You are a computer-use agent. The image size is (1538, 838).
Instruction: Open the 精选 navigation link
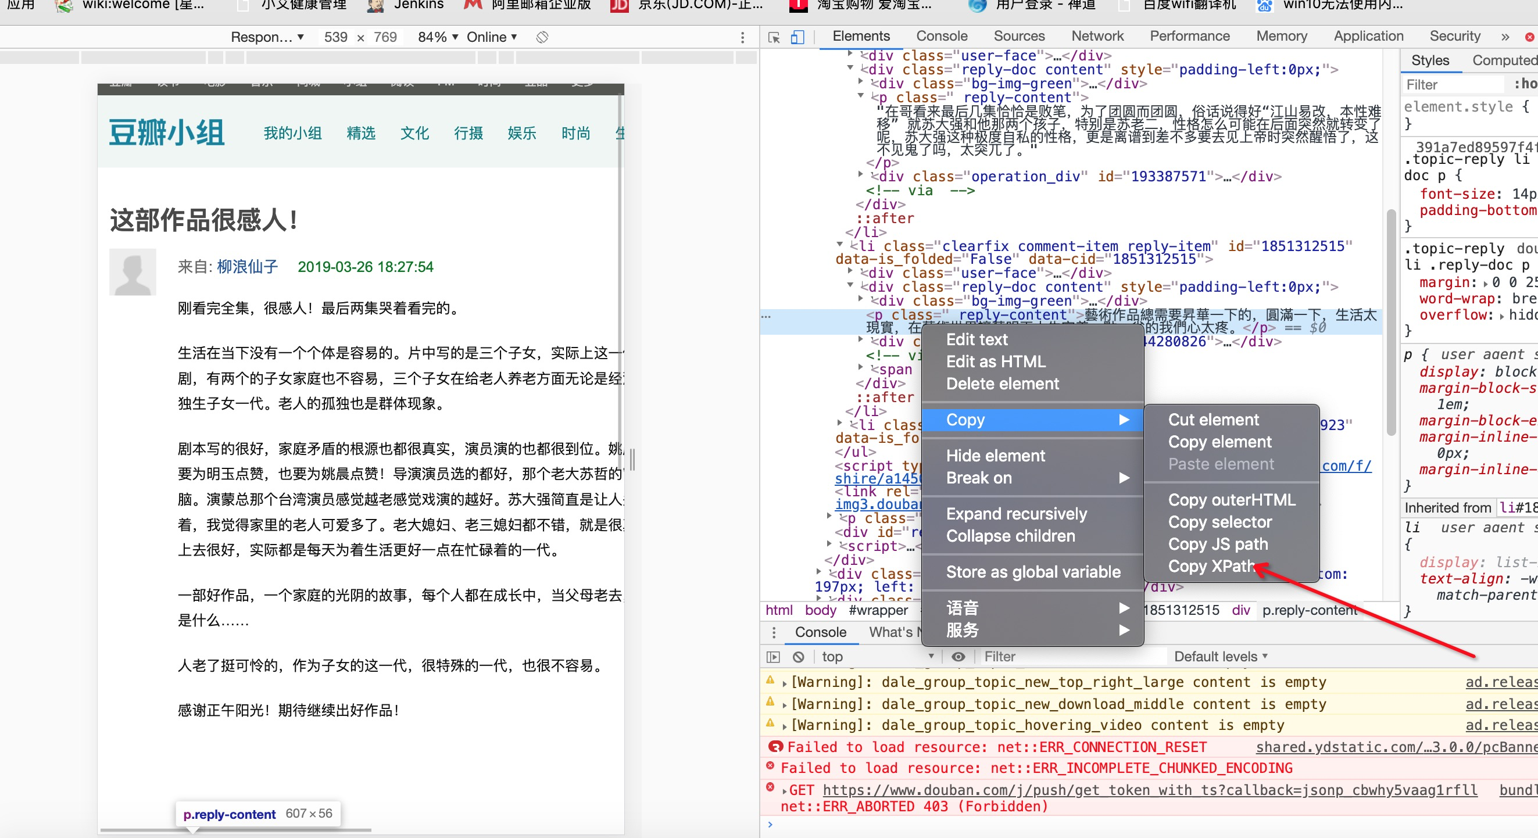click(360, 133)
